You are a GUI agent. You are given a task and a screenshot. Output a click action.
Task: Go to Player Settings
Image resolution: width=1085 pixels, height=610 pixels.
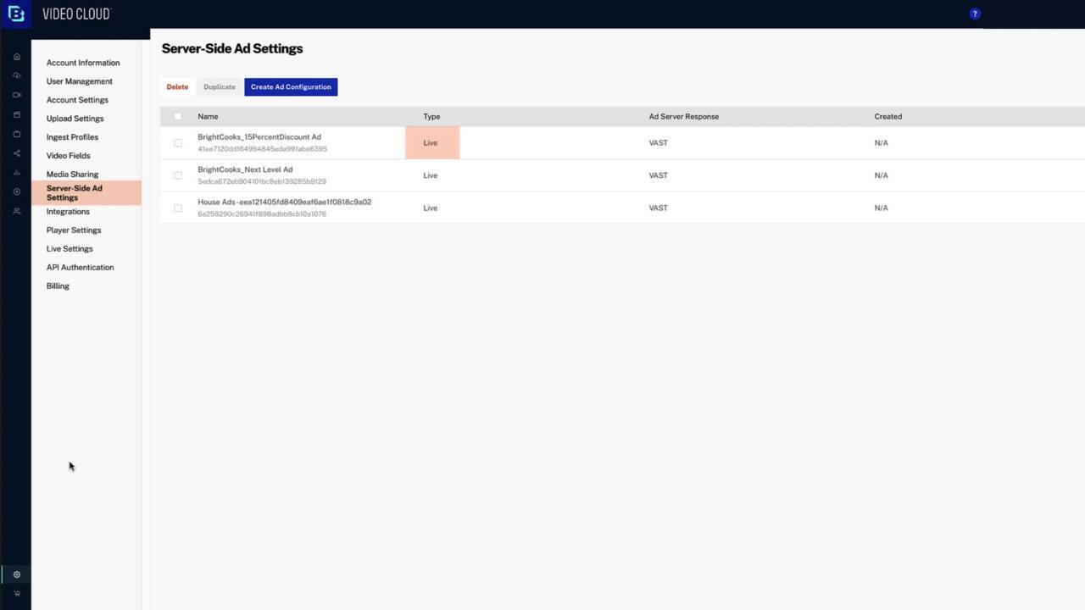pyautogui.click(x=74, y=230)
